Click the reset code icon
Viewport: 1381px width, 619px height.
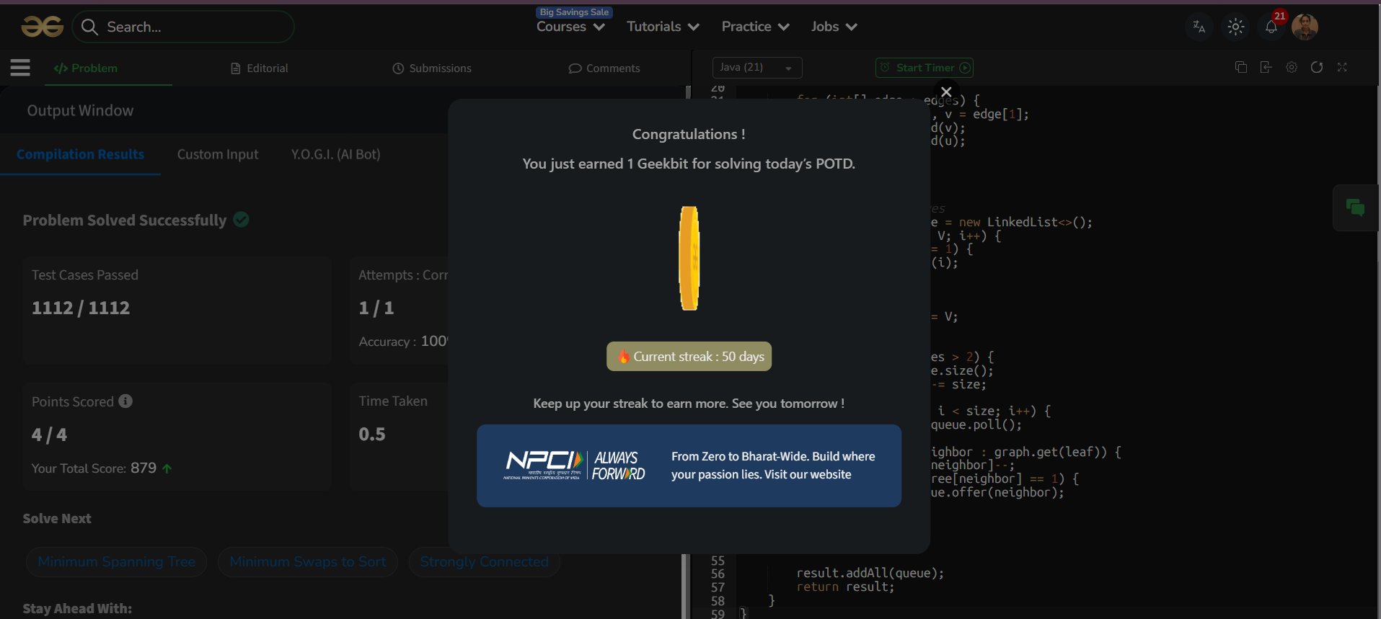pyautogui.click(x=1317, y=67)
